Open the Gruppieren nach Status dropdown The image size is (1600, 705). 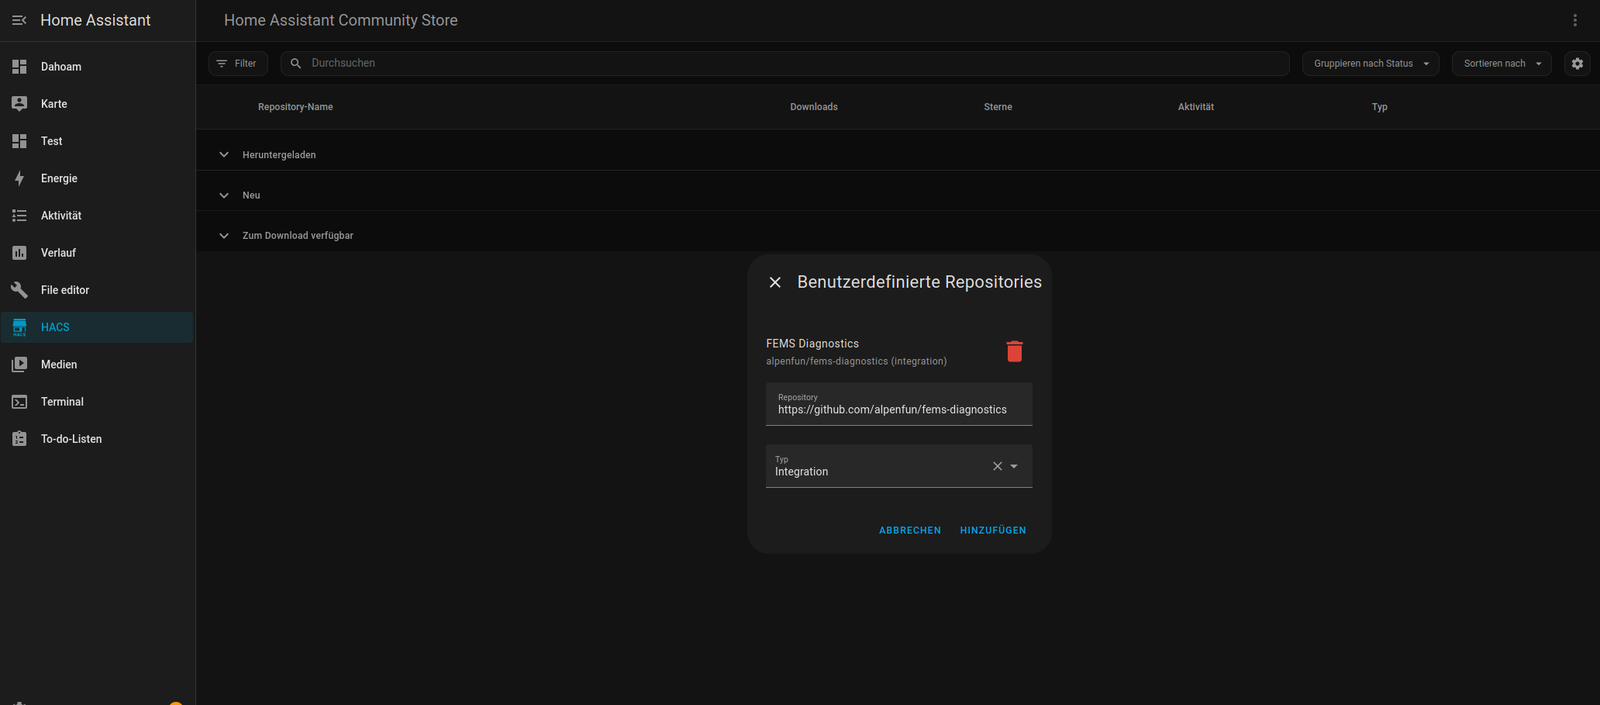pos(1371,64)
